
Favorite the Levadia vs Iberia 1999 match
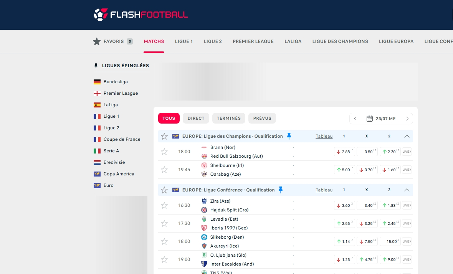pyautogui.click(x=164, y=223)
